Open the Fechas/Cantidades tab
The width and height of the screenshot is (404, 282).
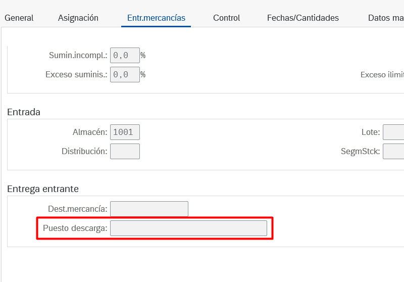tap(303, 18)
